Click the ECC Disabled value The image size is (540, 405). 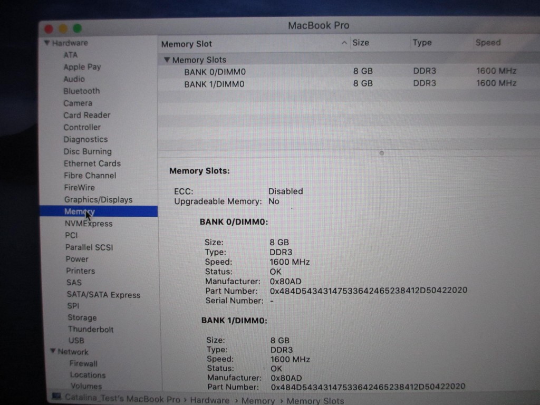click(x=285, y=191)
